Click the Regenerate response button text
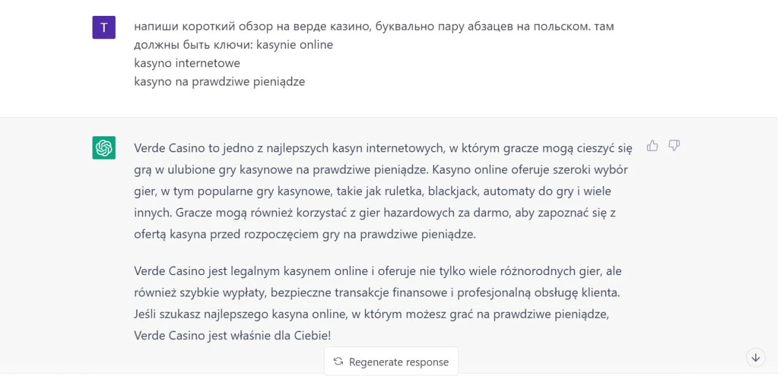 pos(399,362)
